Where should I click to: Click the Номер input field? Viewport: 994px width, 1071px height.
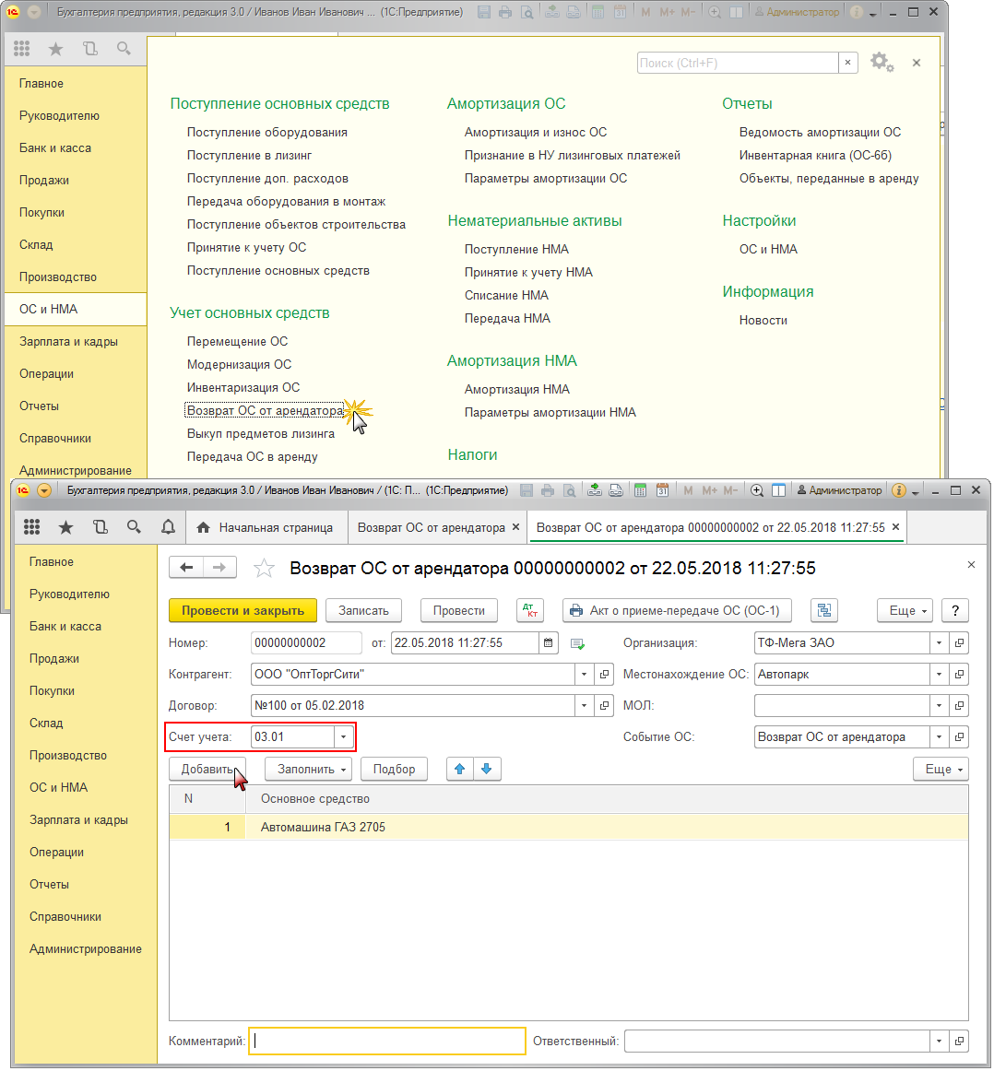[x=306, y=642]
